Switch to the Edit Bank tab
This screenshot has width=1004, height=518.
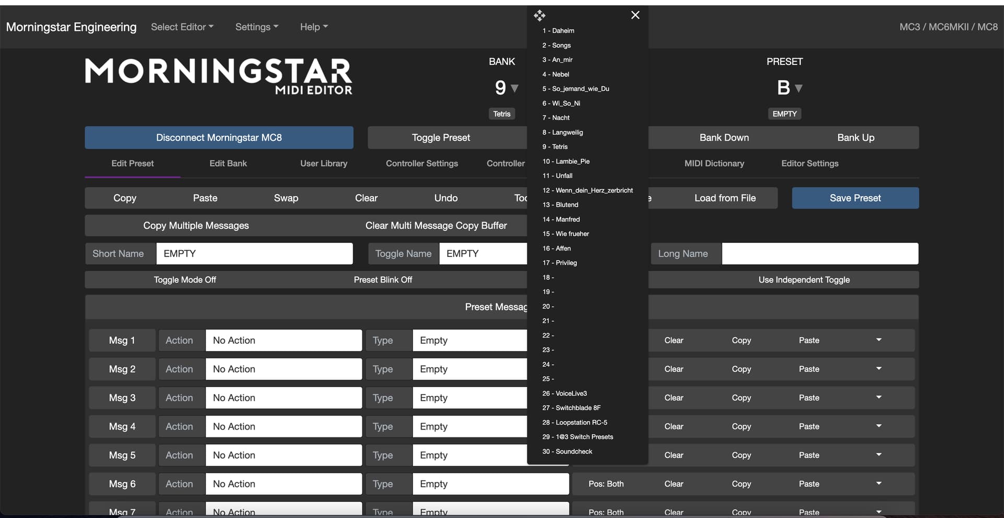click(228, 163)
